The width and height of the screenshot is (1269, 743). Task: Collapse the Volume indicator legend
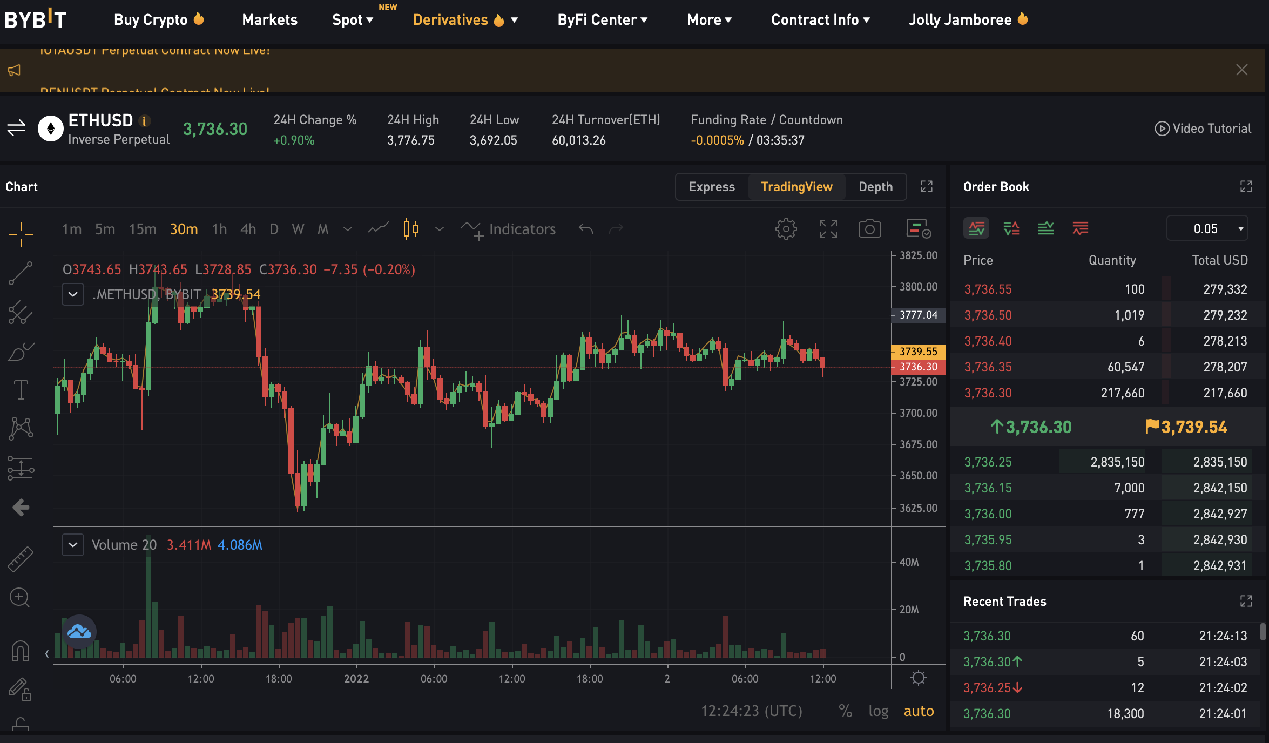73,545
